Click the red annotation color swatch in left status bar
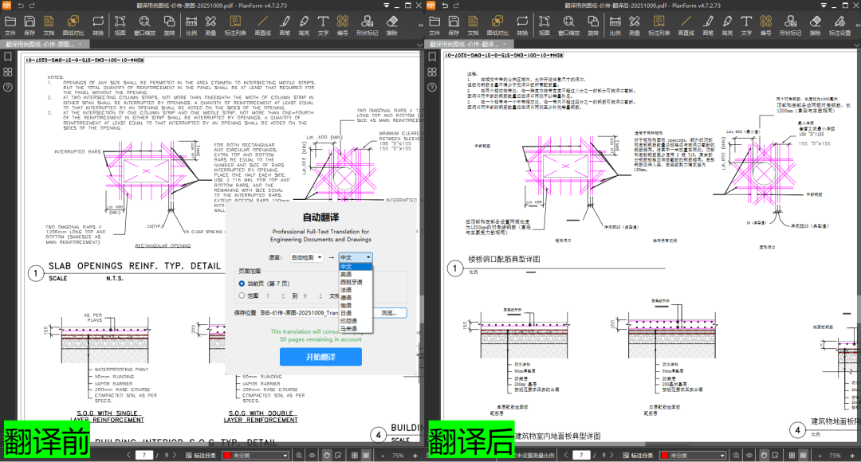 pos(226,455)
